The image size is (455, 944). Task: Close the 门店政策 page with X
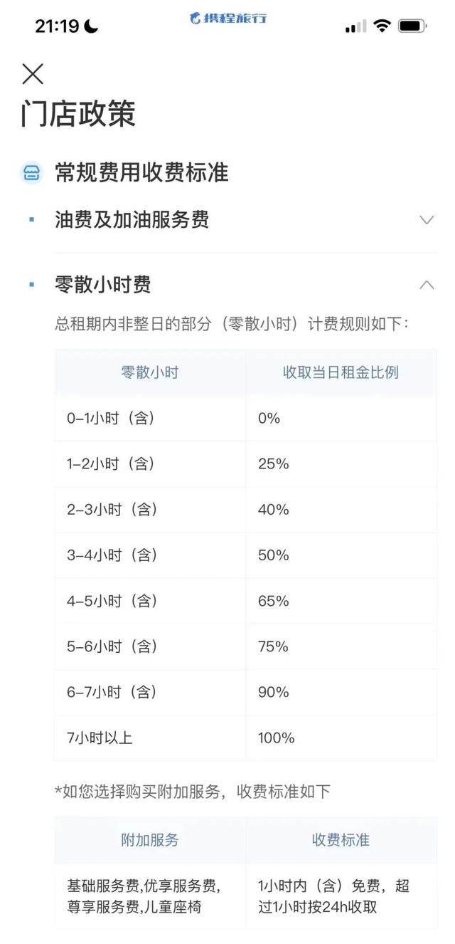(33, 73)
